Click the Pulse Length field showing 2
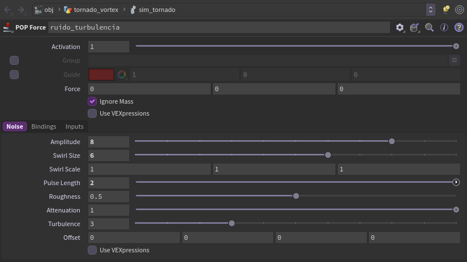This screenshot has width=467, height=262. pos(109,183)
